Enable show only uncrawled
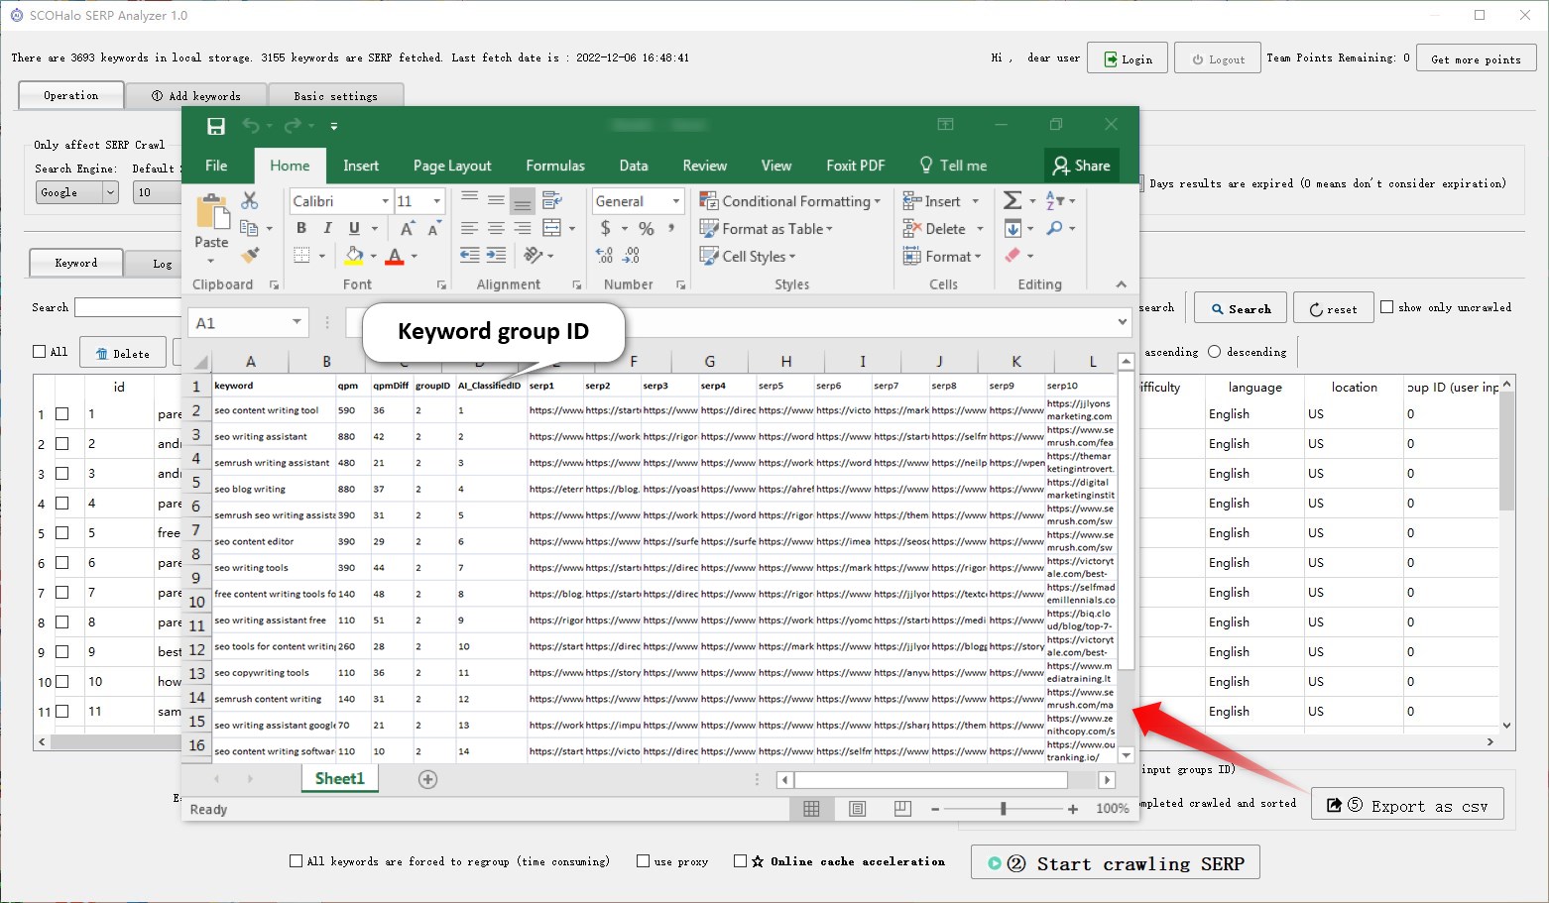Viewport: 1549px width, 903px height. point(1387,307)
